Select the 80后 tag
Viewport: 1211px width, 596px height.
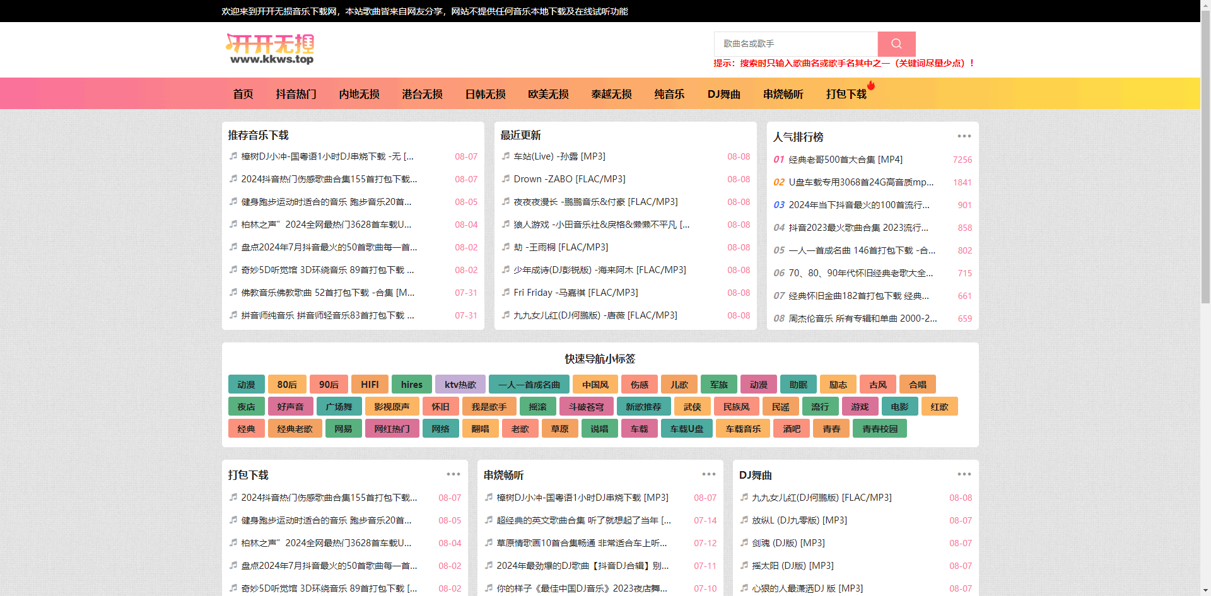(x=287, y=384)
